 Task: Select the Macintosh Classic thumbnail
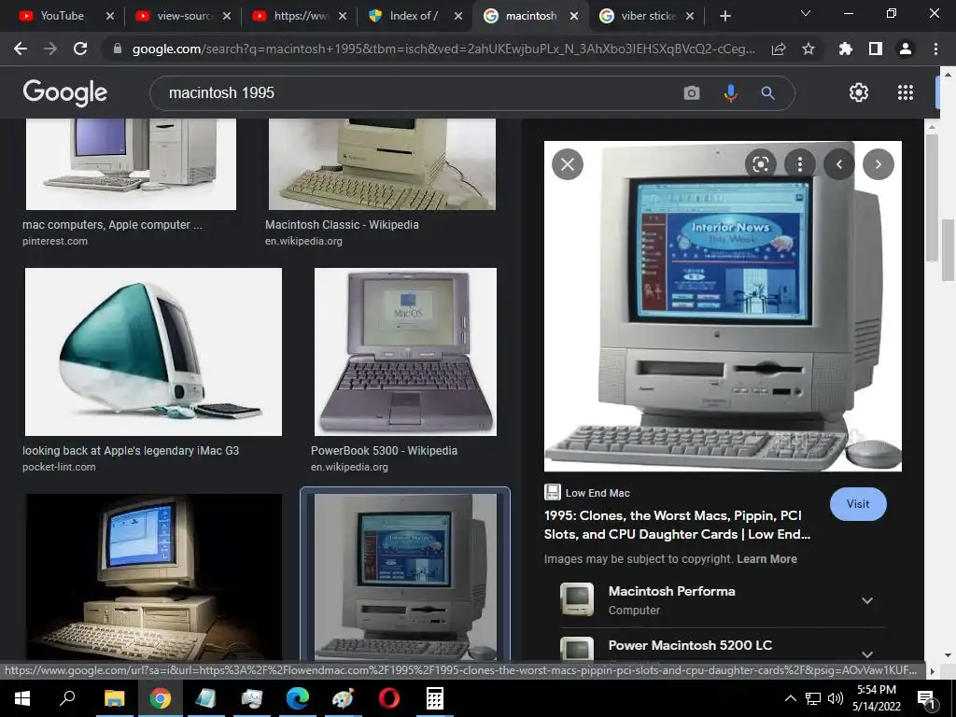tap(382, 164)
